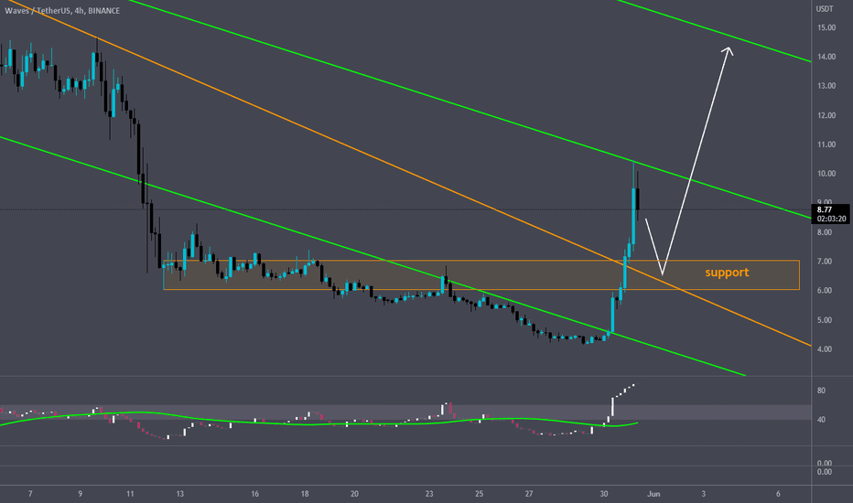Click the 15.00 price axis value
The image size is (853, 503).
[826, 27]
